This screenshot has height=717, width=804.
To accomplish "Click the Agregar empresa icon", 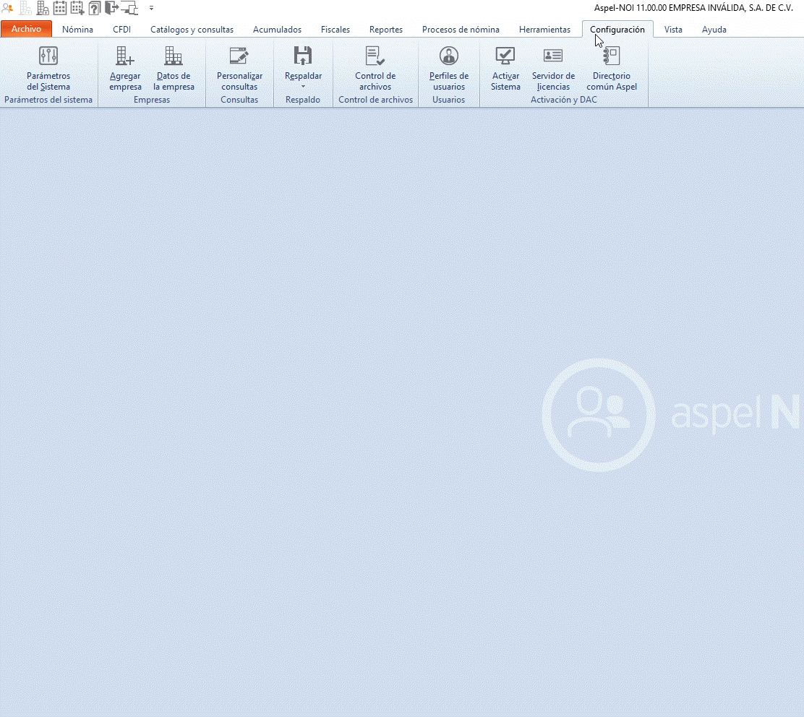I will (124, 56).
